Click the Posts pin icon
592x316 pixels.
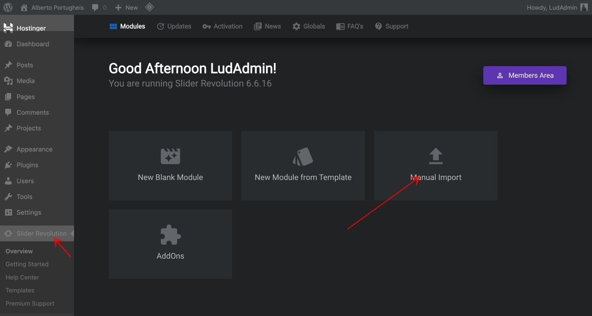(8, 65)
